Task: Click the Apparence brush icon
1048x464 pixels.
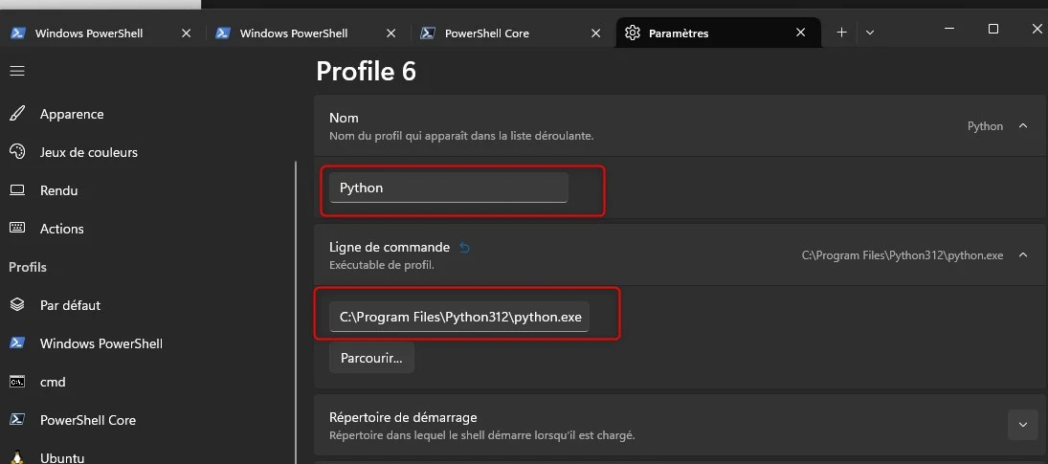Action: (x=17, y=114)
